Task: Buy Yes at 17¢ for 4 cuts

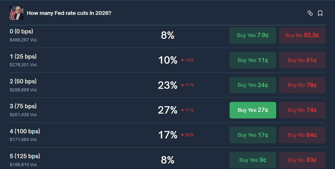Action: point(253,135)
